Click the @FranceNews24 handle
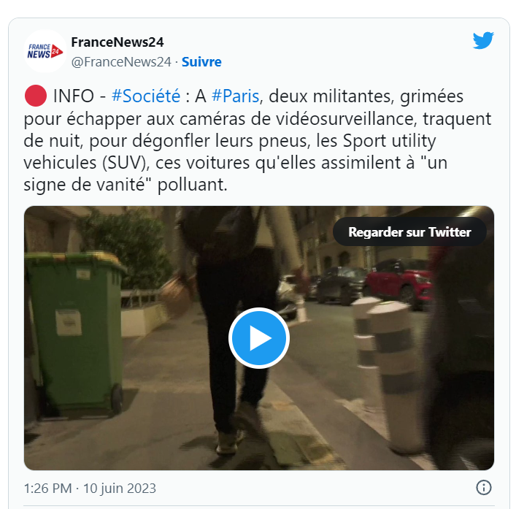 (121, 62)
